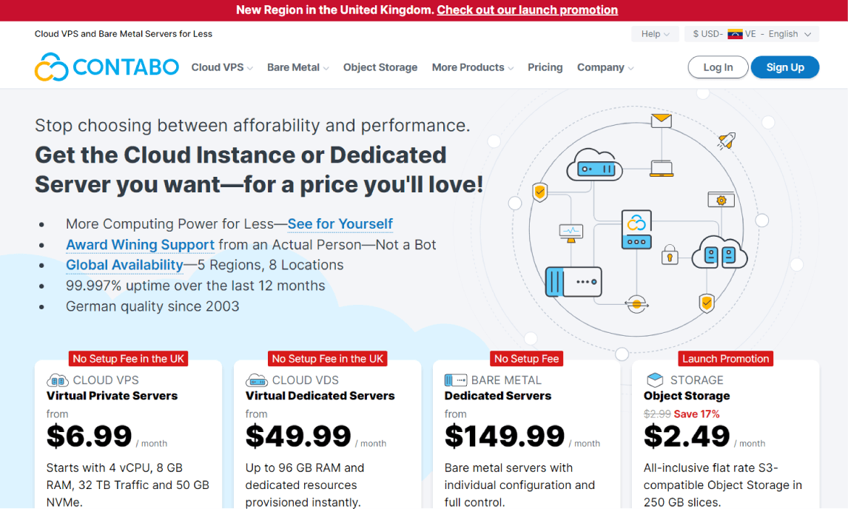Click the Object Storage cube icon
This screenshot has width=848, height=509.
(655, 380)
